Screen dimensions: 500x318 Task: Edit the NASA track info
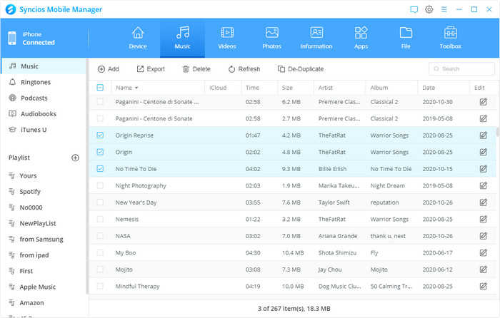[x=484, y=236]
